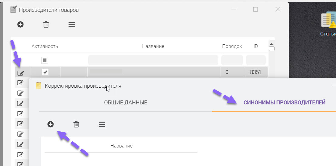This screenshot has width=336, height=166.
Task: Toggle the Активность filter checkbox
Action: (45, 60)
